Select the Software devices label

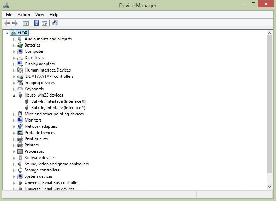(x=40, y=158)
